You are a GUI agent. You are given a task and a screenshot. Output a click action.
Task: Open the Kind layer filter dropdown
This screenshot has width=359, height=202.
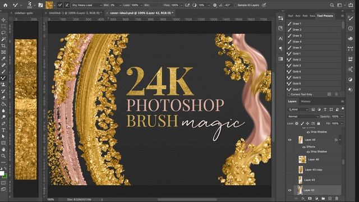tap(298, 110)
